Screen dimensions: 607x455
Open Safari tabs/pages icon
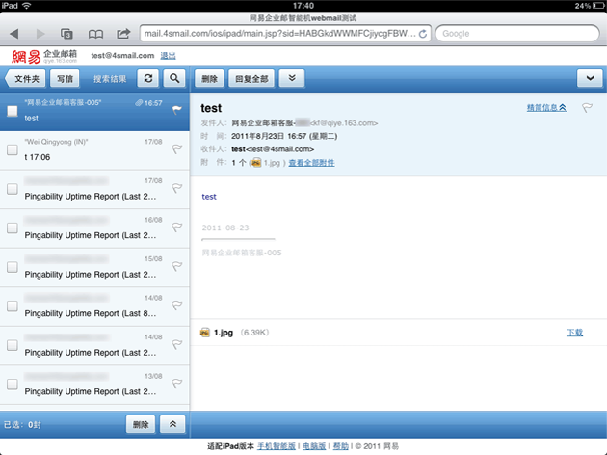click(66, 34)
